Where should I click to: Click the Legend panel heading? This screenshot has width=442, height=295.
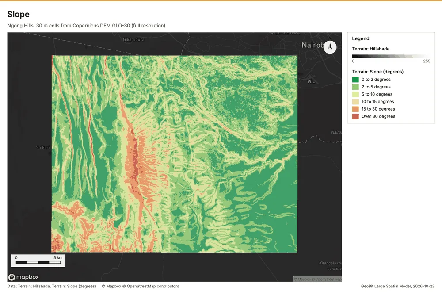361,38
